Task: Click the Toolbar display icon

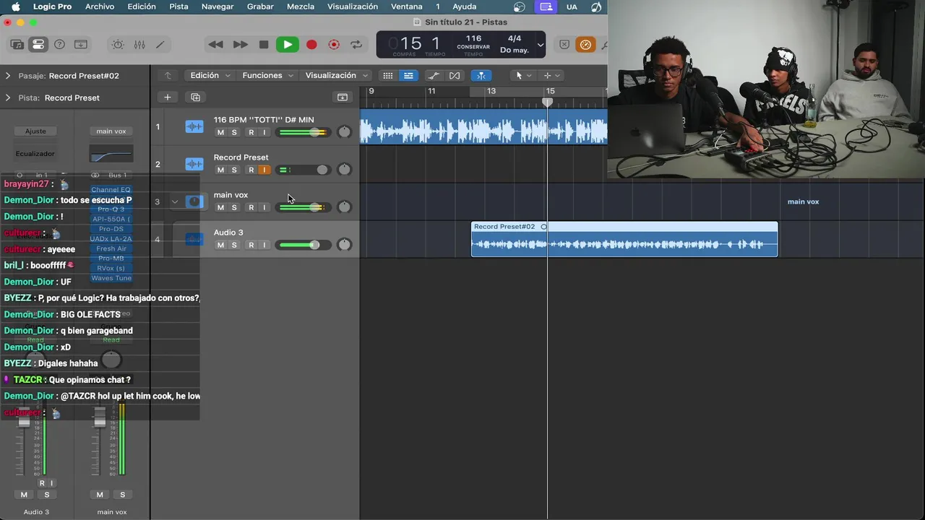Action: (81, 45)
